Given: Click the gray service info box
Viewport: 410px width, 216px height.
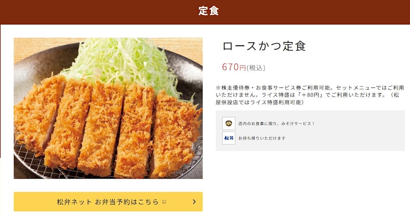Looking at the screenshot, I should [x=310, y=131].
